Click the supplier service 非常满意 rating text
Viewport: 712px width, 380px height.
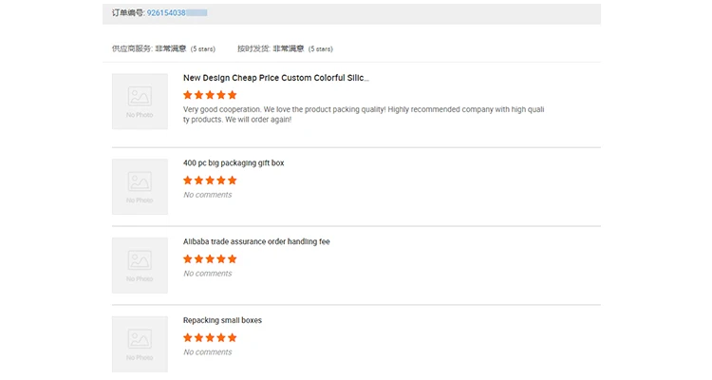(x=171, y=48)
